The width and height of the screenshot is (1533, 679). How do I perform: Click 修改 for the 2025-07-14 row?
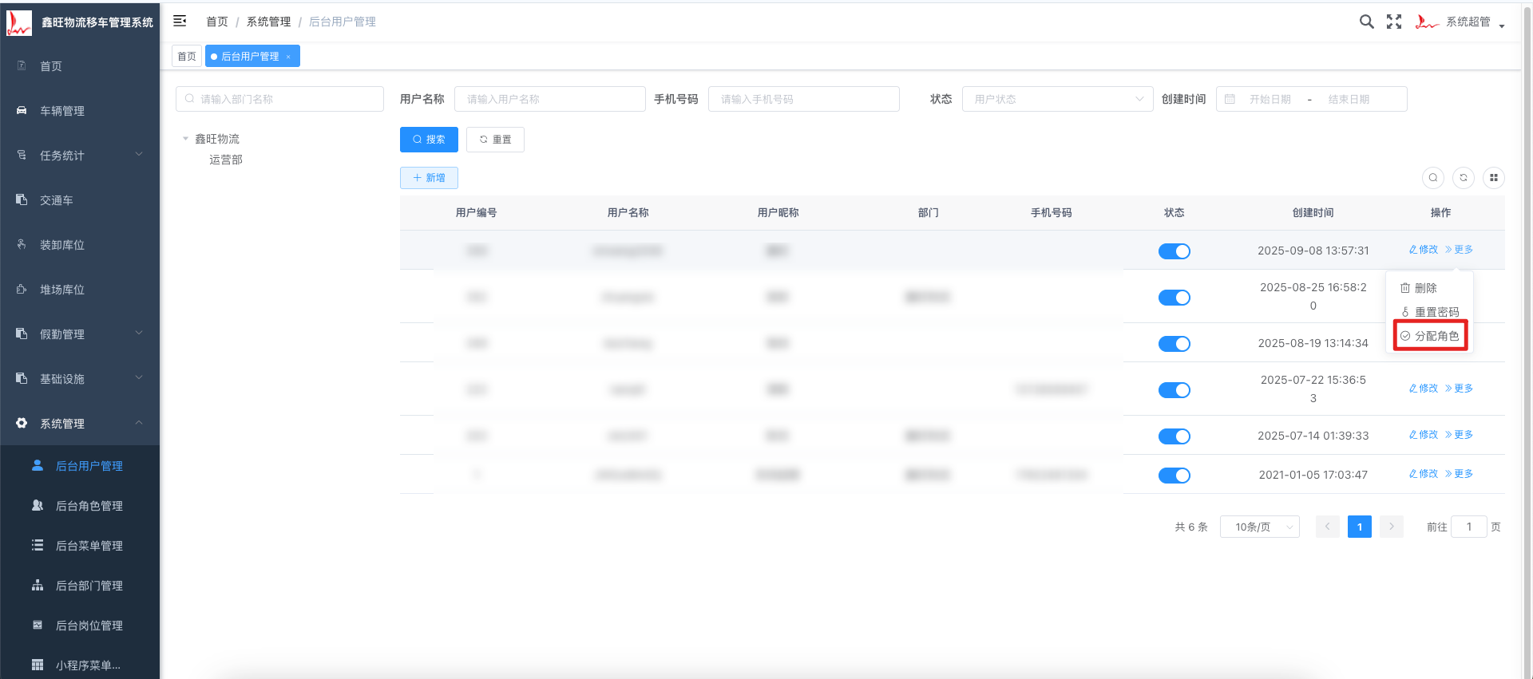click(1424, 435)
